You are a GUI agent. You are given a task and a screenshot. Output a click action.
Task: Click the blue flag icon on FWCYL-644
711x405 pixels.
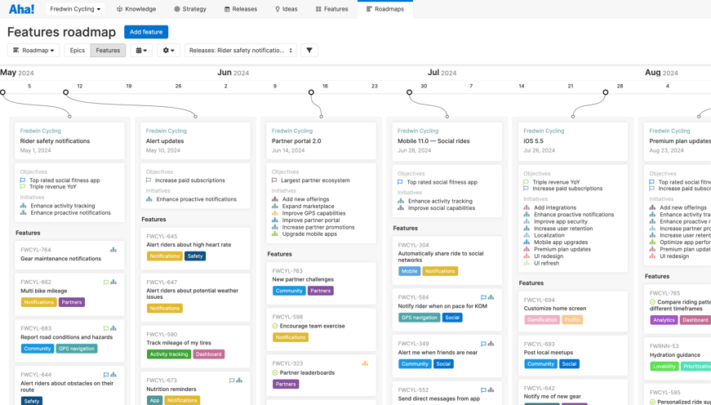[x=106, y=375]
